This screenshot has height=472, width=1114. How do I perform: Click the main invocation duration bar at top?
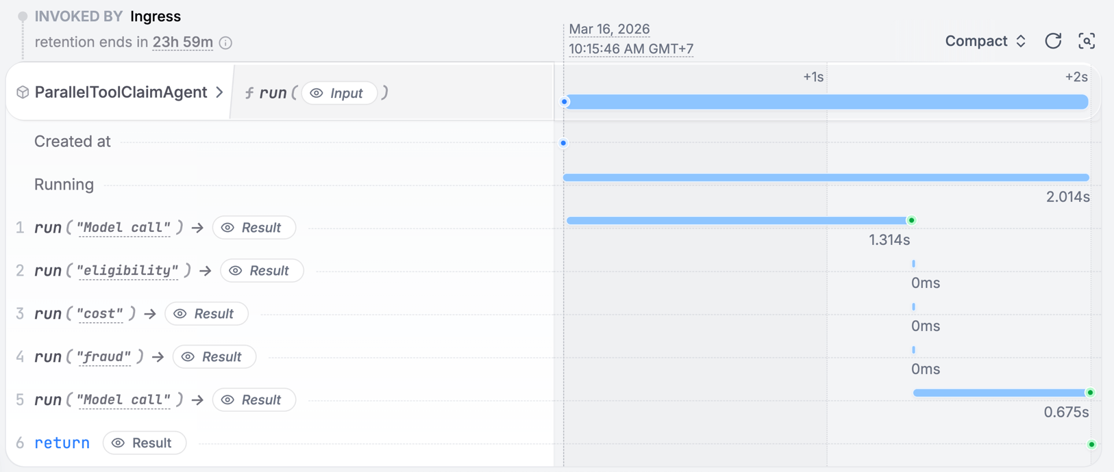pyautogui.click(x=826, y=102)
